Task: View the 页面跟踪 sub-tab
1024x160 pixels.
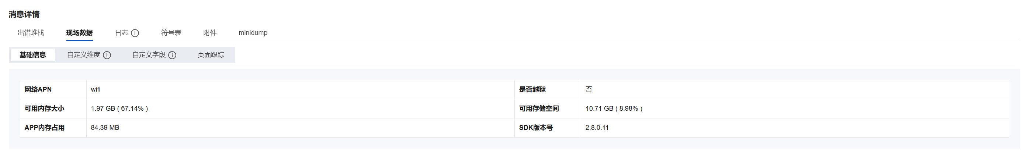Action: coord(211,55)
